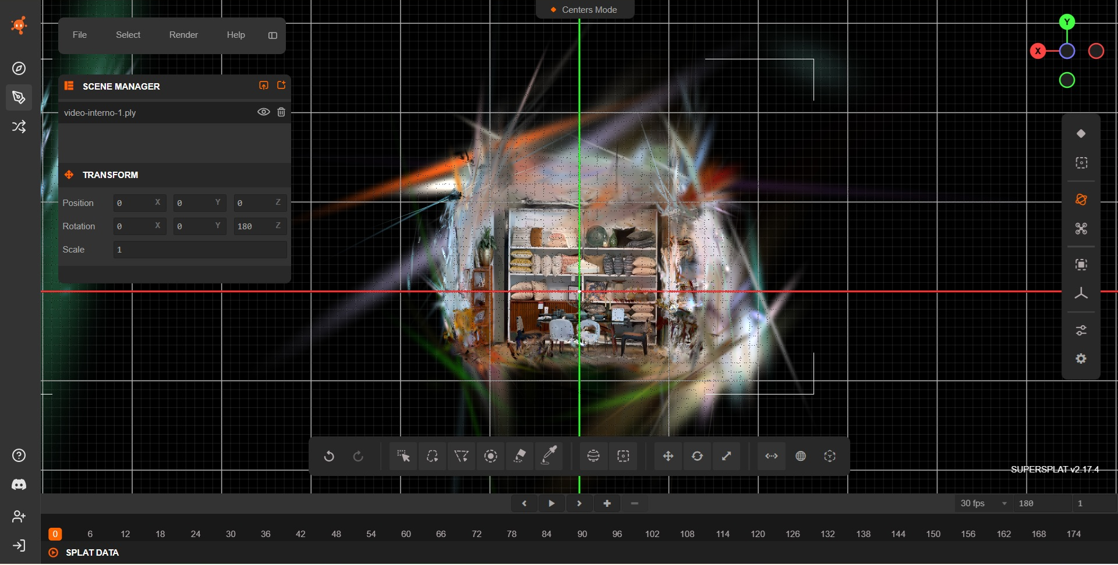Viewport: 1118px width, 565px height.
Task: Select the picker selection tool
Action: [x=403, y=457]
